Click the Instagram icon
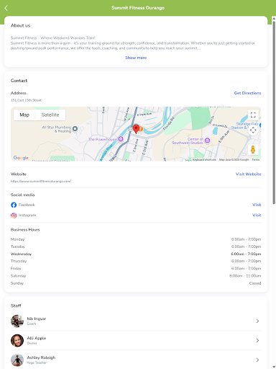Viewport: 276px width, 369px height. coord(14,215)
